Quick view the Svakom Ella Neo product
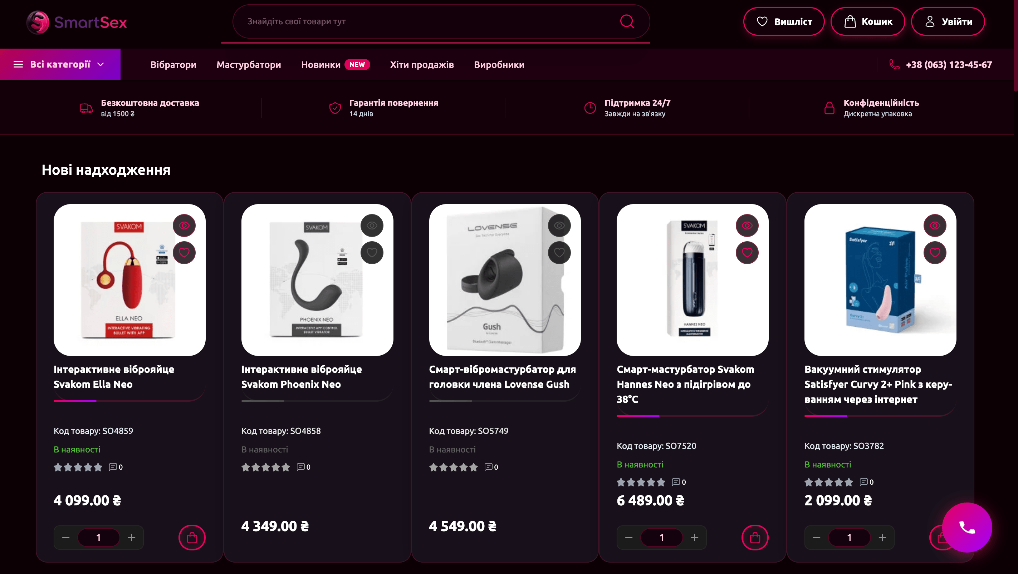The image size is (1018, 574). [184, 226]
